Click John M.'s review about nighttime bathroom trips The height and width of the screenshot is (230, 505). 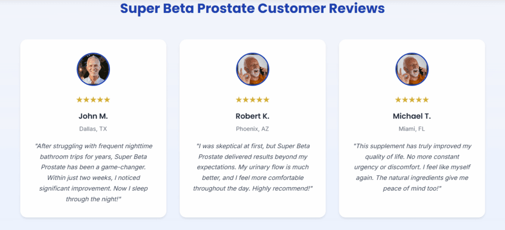[93, 173]
